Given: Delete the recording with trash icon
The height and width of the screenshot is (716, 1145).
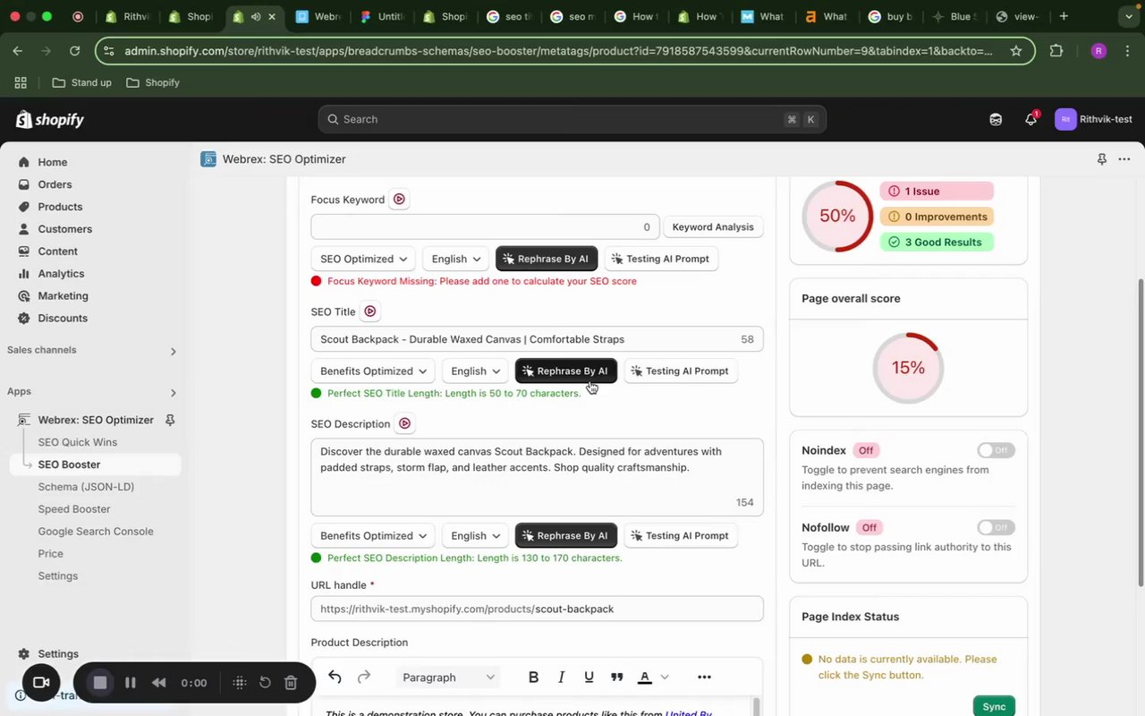Looking at the screenshot, I should pos(291,683).
